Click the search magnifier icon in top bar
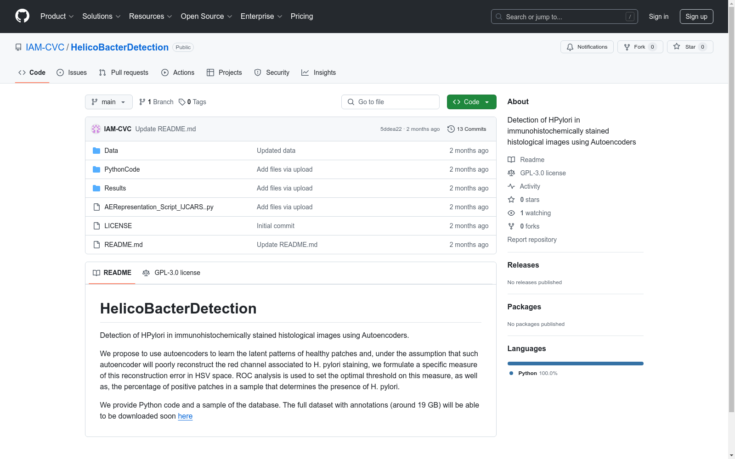 tap(499, 17)
